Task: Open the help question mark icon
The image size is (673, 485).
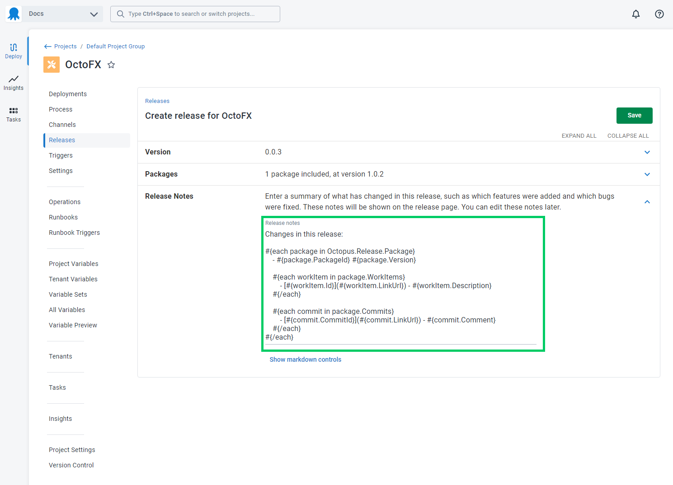Action: click(x=659, y=14)
